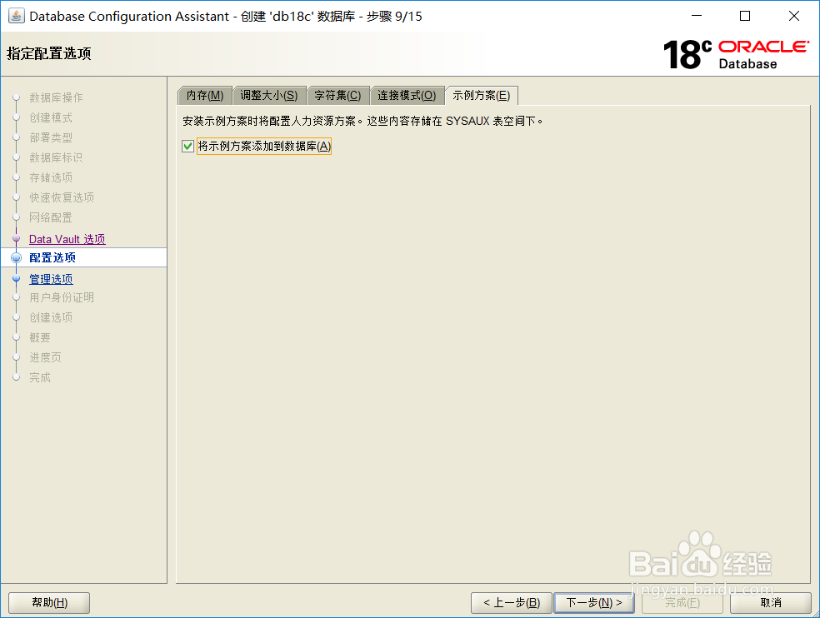
Task: Click the 下一步(N) button
Action: [x=594, y=602]
